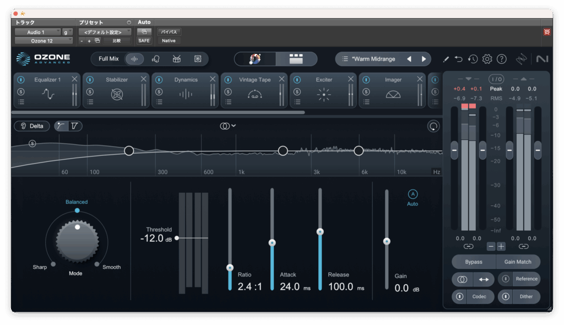The height and width of the screenshot is (325, 564).
Task: Click the Delta button
Action: pos(32,126)
